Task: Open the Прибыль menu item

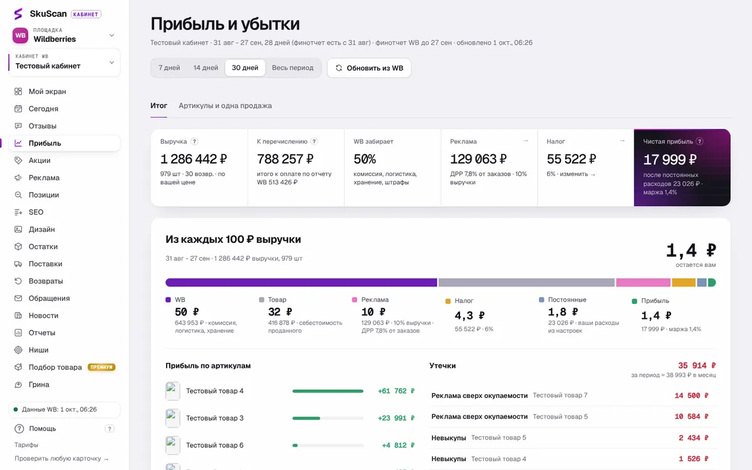Action: 65,143
